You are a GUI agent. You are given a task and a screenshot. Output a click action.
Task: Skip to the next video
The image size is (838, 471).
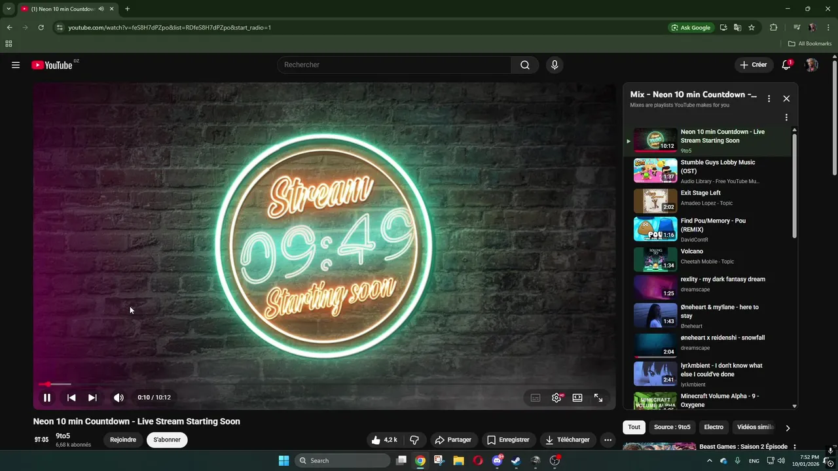click(92, 397)
